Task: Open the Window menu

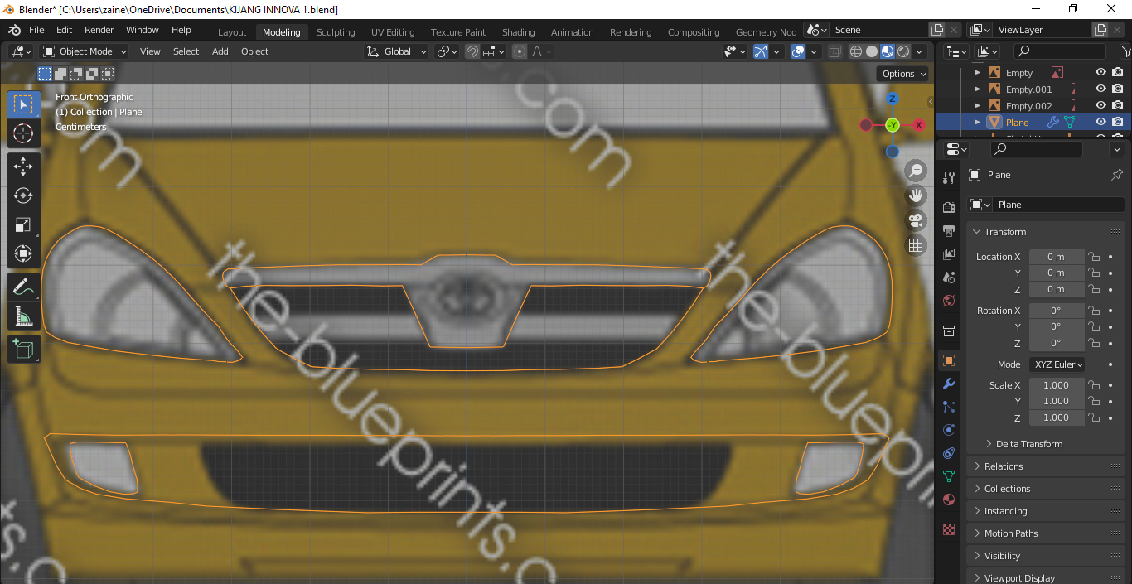Action: (x=143, y=30)
